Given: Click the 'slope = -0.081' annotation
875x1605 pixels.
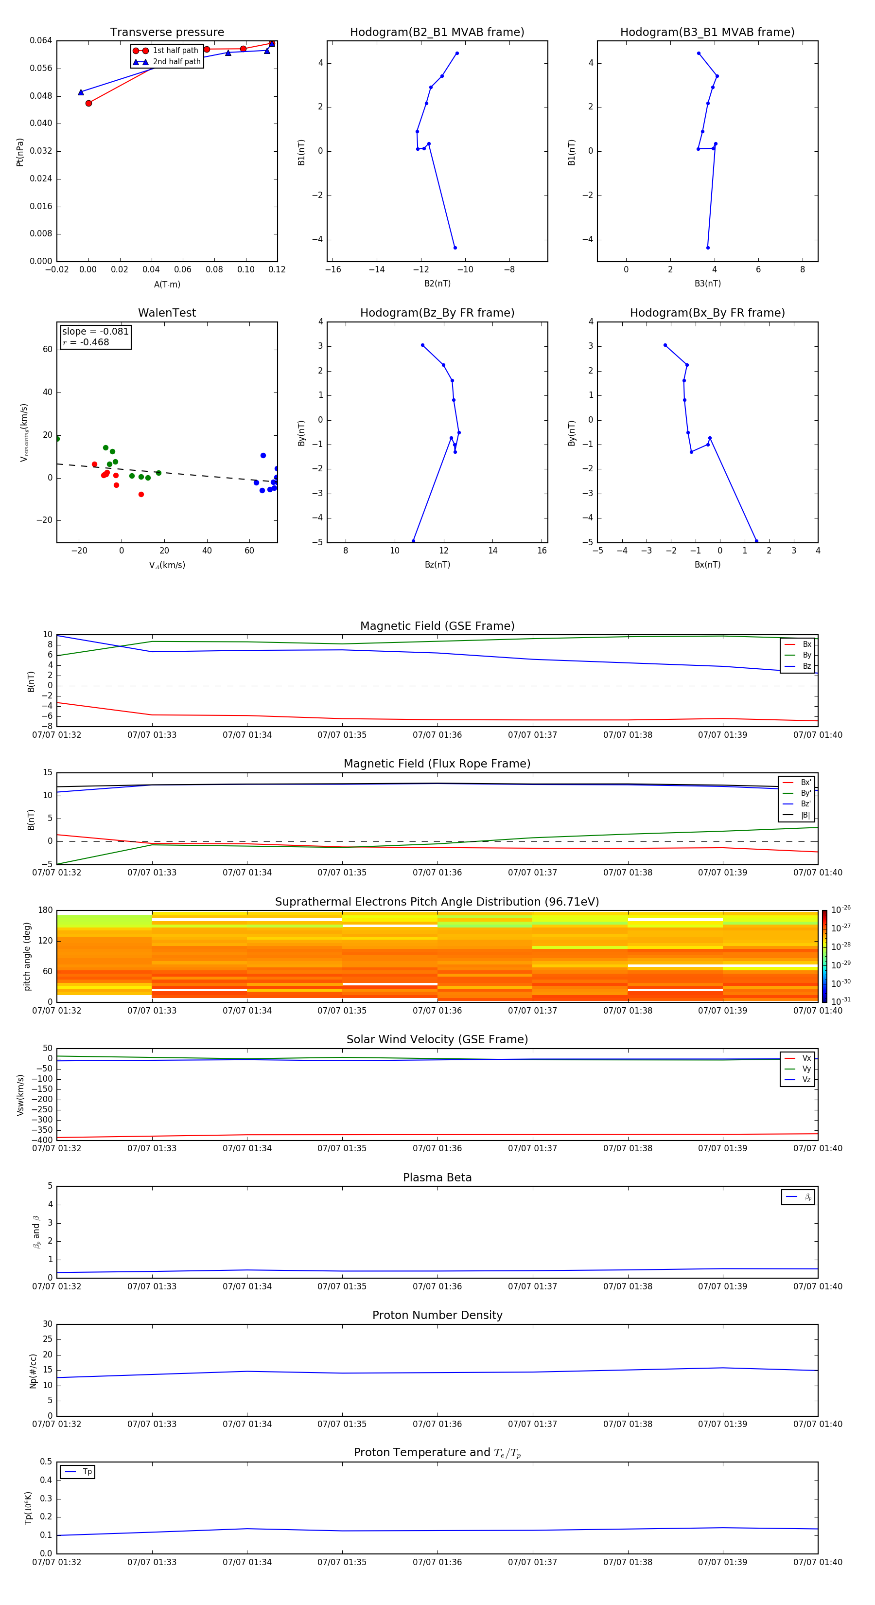Looking at the screenshot, I should click(95, 332).
